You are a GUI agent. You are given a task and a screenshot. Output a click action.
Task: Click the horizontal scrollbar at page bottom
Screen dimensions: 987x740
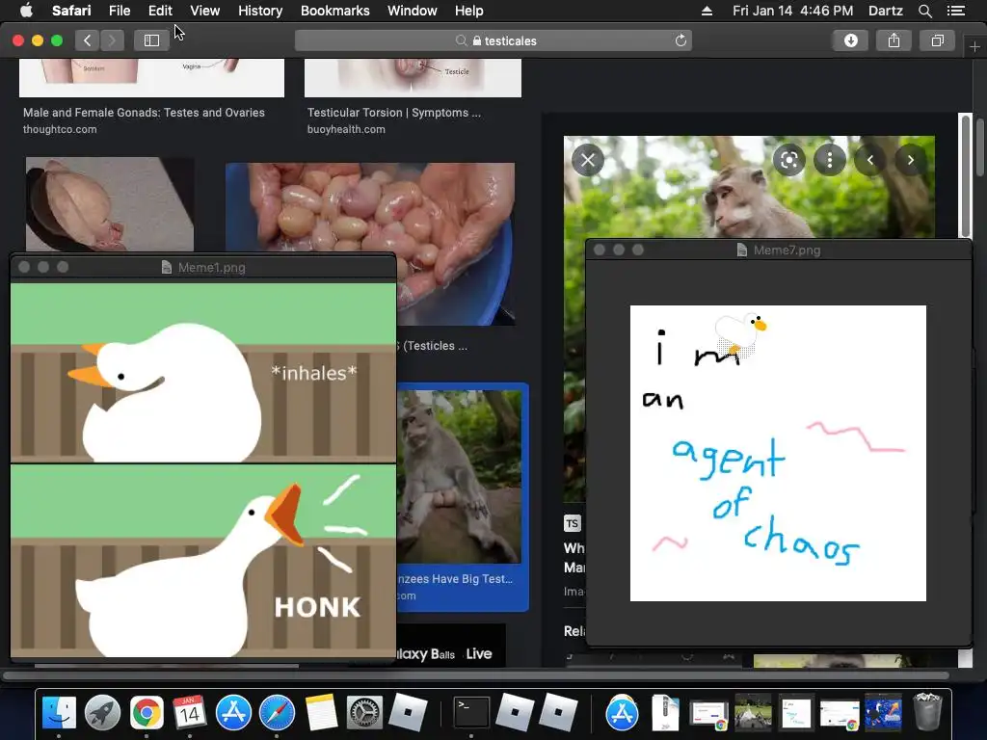coord(476,675)
